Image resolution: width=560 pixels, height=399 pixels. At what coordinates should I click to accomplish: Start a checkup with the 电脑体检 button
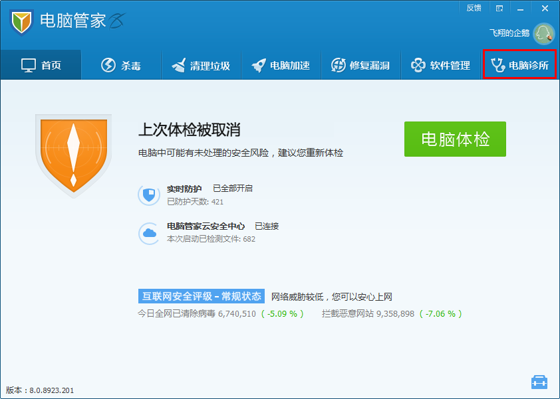[455, 139]
